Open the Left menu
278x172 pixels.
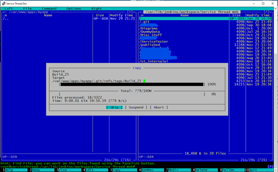9,8
